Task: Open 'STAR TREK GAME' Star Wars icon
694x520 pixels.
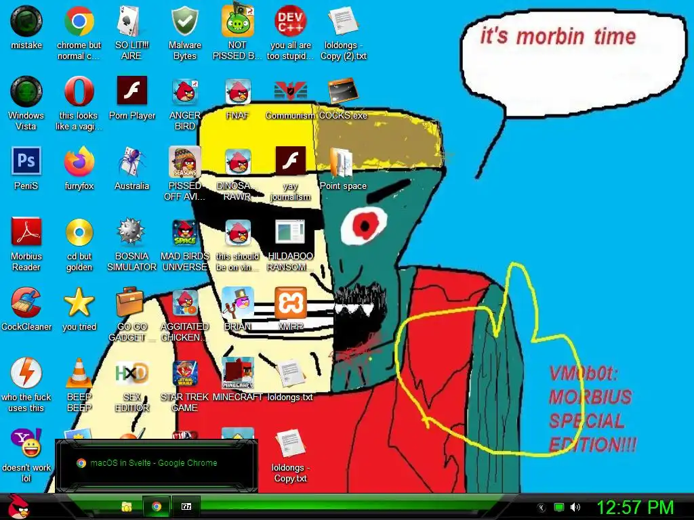Action: [184, 374]
